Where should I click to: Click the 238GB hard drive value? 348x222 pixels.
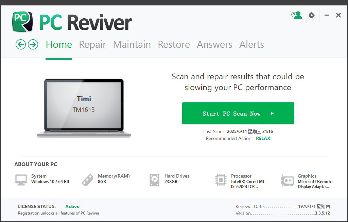[x=171, y=181]
